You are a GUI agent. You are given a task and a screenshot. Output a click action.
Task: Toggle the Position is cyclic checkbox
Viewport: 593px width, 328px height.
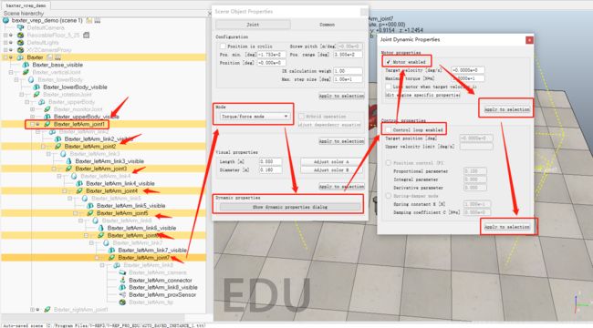223,46
